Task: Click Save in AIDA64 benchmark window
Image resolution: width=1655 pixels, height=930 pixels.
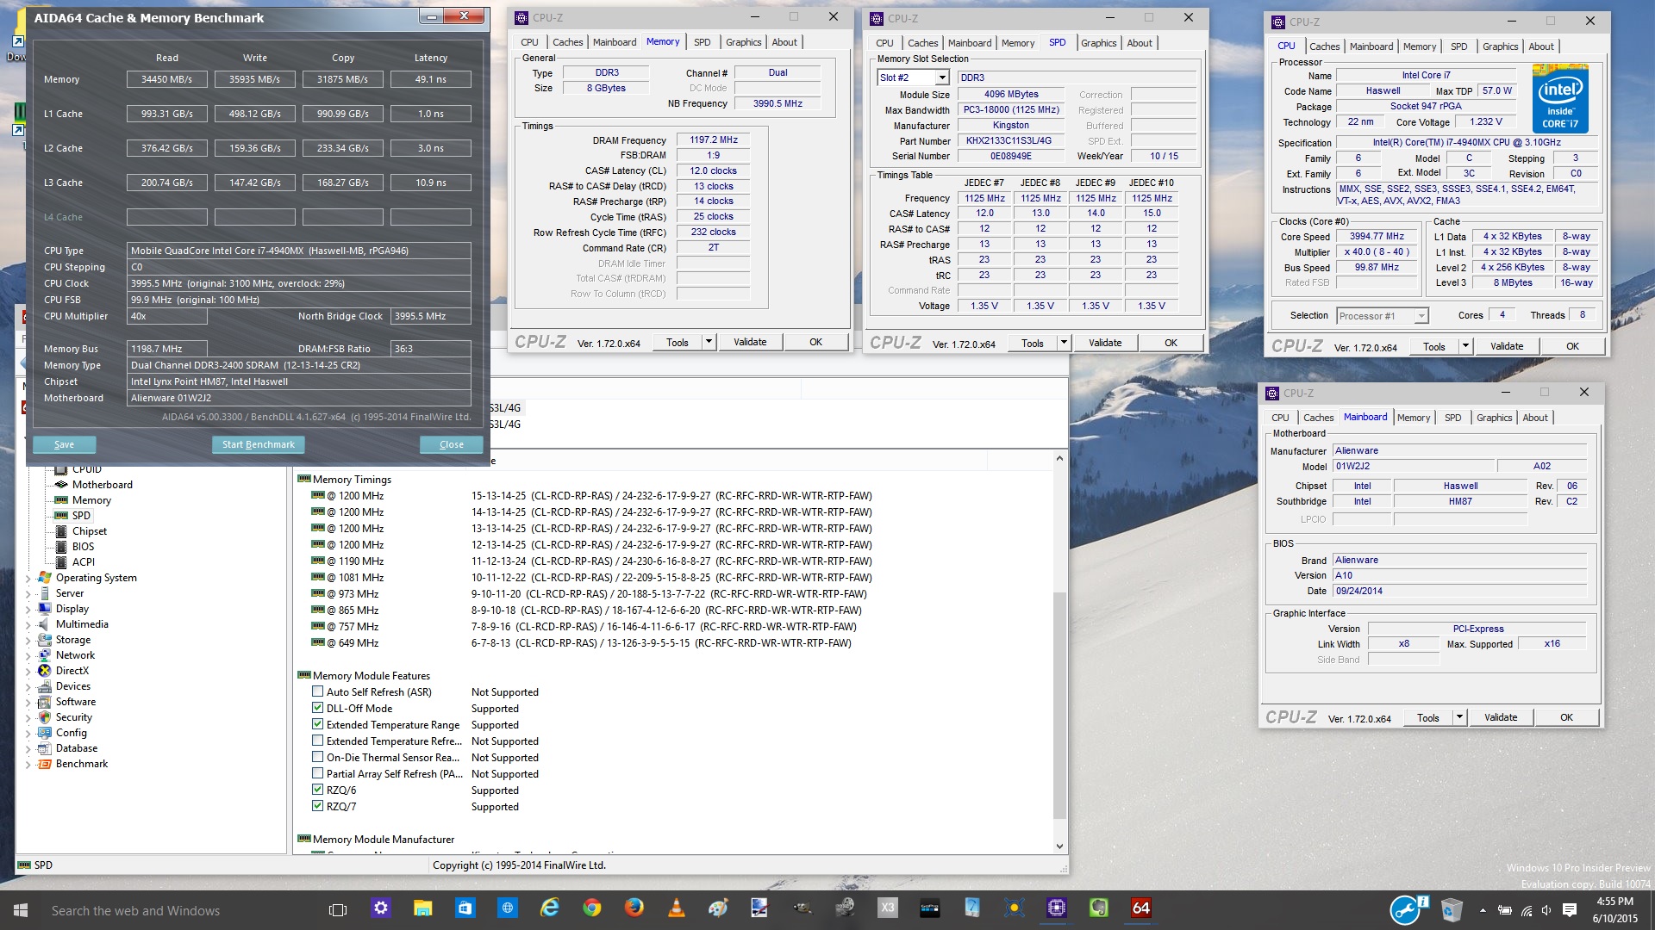Action: pyautogui.click(x=64, y=444)
